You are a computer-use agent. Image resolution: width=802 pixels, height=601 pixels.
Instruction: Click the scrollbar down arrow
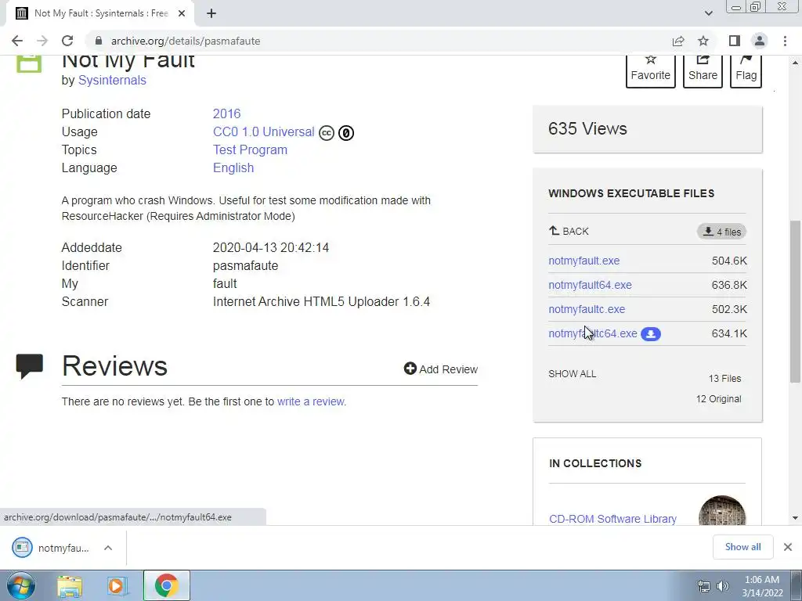(x=795, y=518)
